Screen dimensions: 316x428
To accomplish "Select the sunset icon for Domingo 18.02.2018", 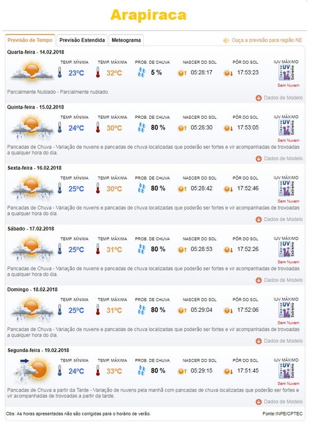I will [x=228, y=310].
